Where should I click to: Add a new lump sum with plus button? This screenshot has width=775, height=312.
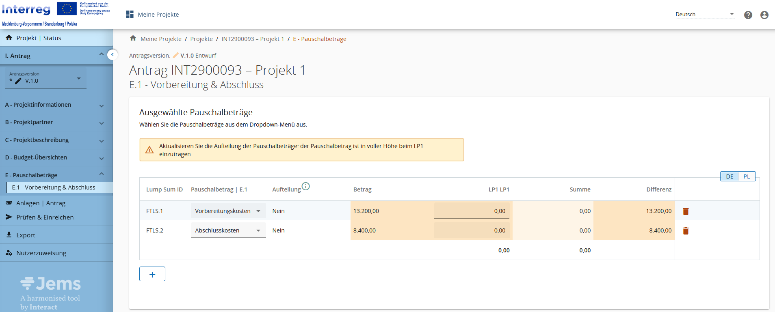pos(152,274)
